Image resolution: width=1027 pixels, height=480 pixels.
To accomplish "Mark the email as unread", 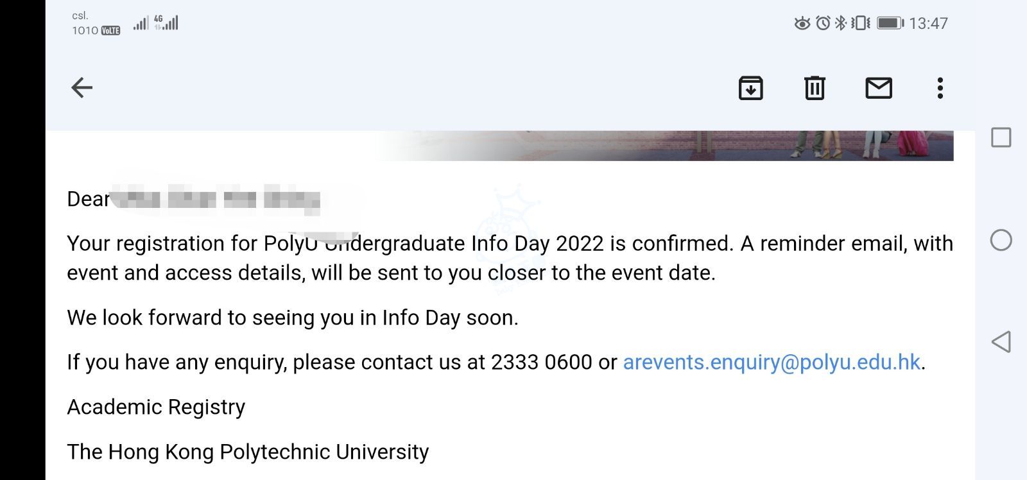I will [x=879, y=88].
